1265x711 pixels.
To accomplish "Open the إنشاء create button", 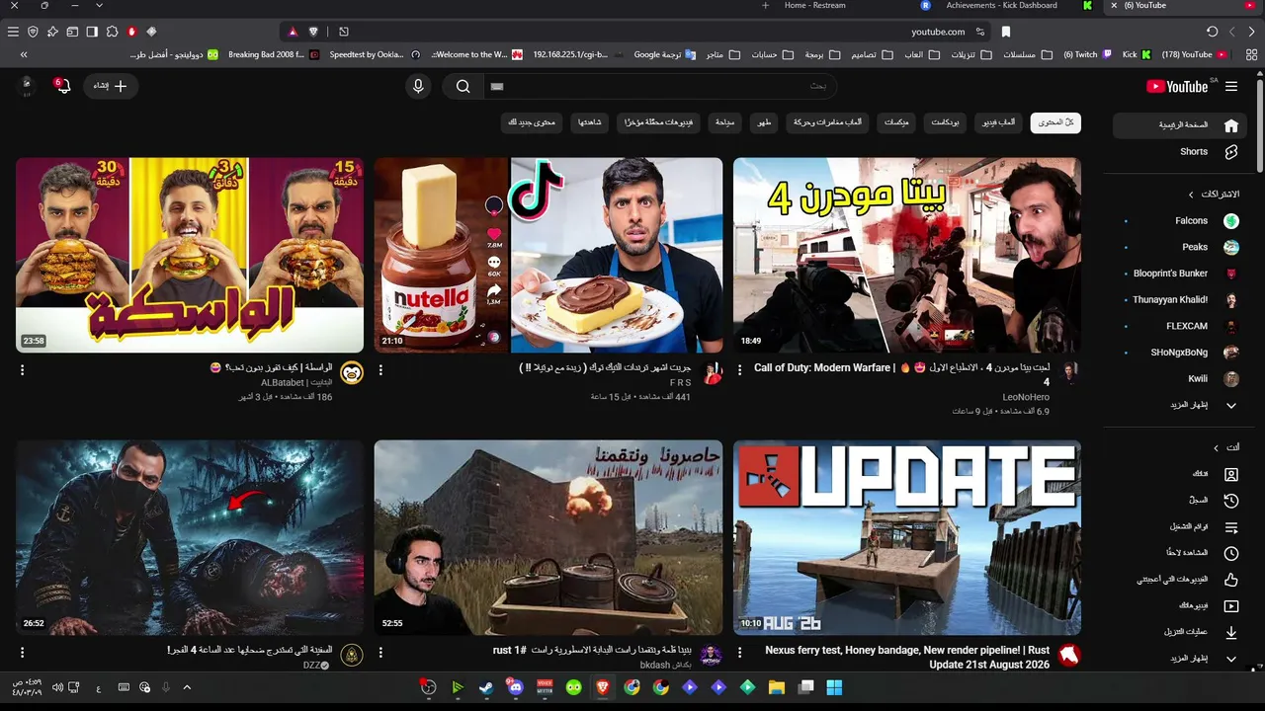I will (110, 86).
